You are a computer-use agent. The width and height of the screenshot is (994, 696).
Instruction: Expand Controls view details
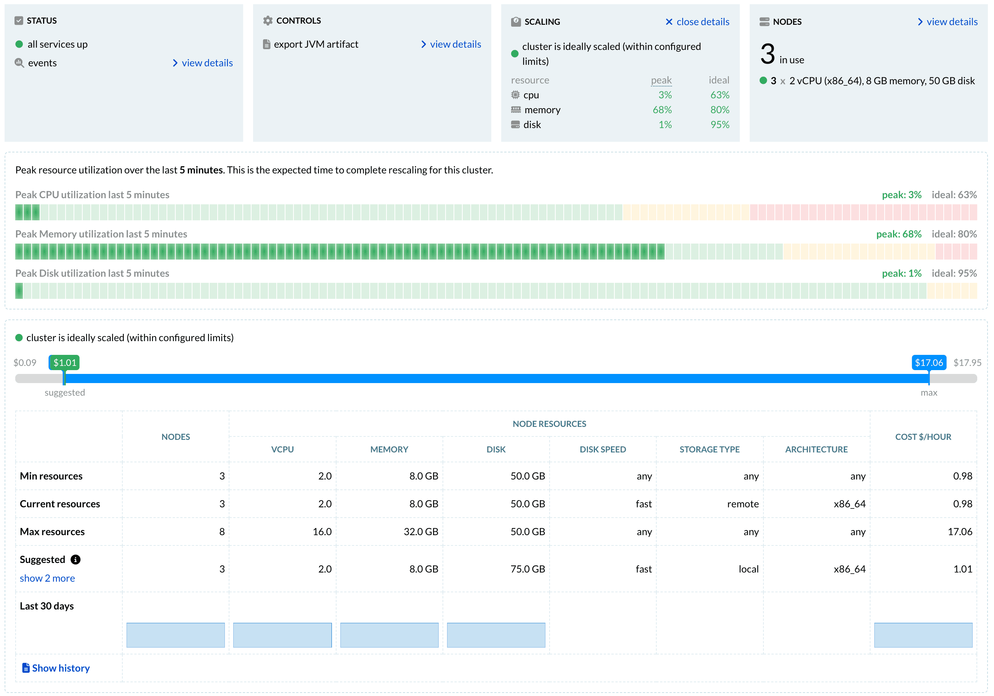click(451, 44)
